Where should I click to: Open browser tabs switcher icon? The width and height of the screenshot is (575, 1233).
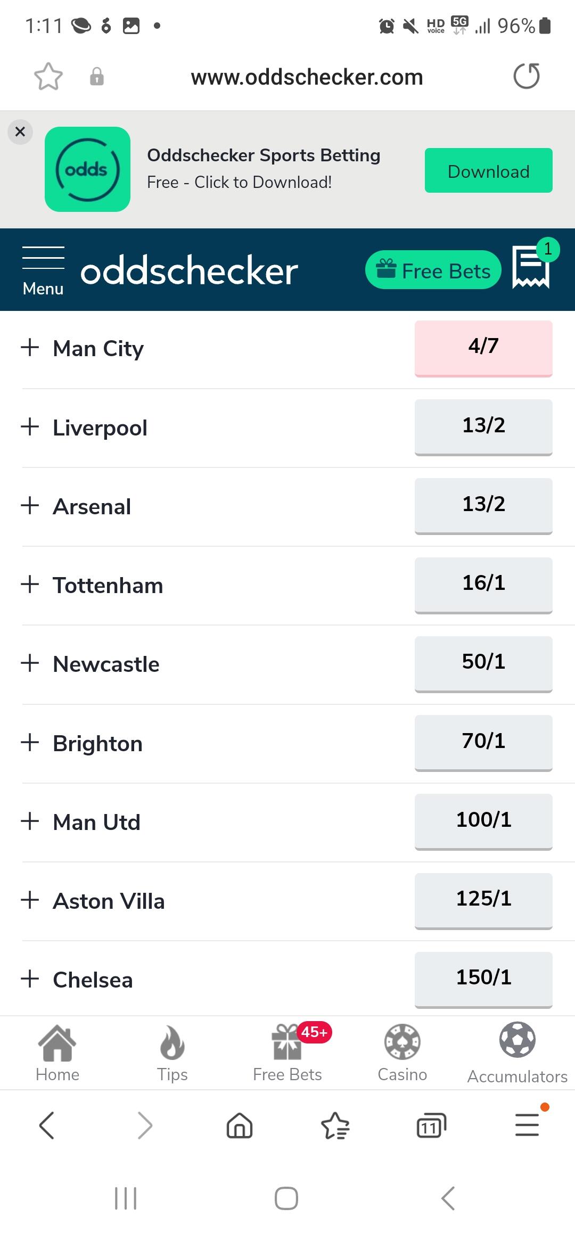(431, 1125)
